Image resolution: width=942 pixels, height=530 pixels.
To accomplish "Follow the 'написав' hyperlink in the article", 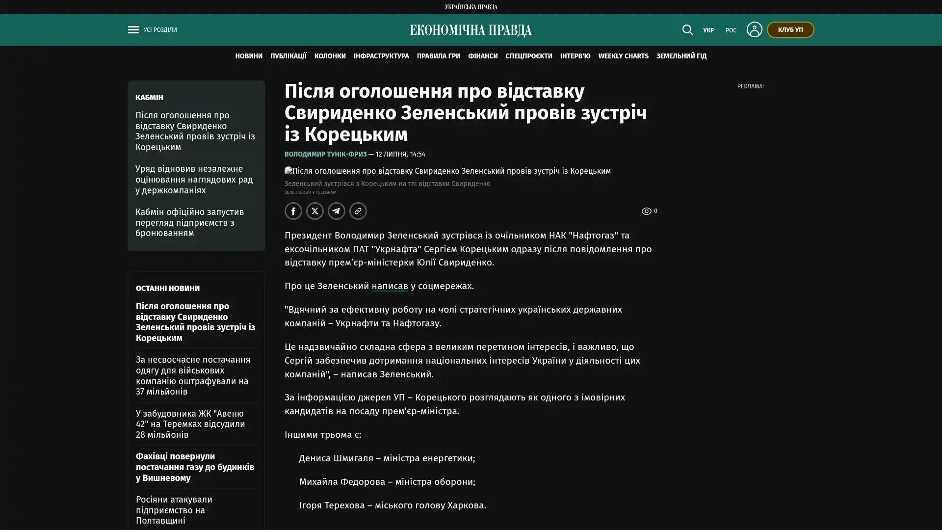I will [x=390, y=286].
